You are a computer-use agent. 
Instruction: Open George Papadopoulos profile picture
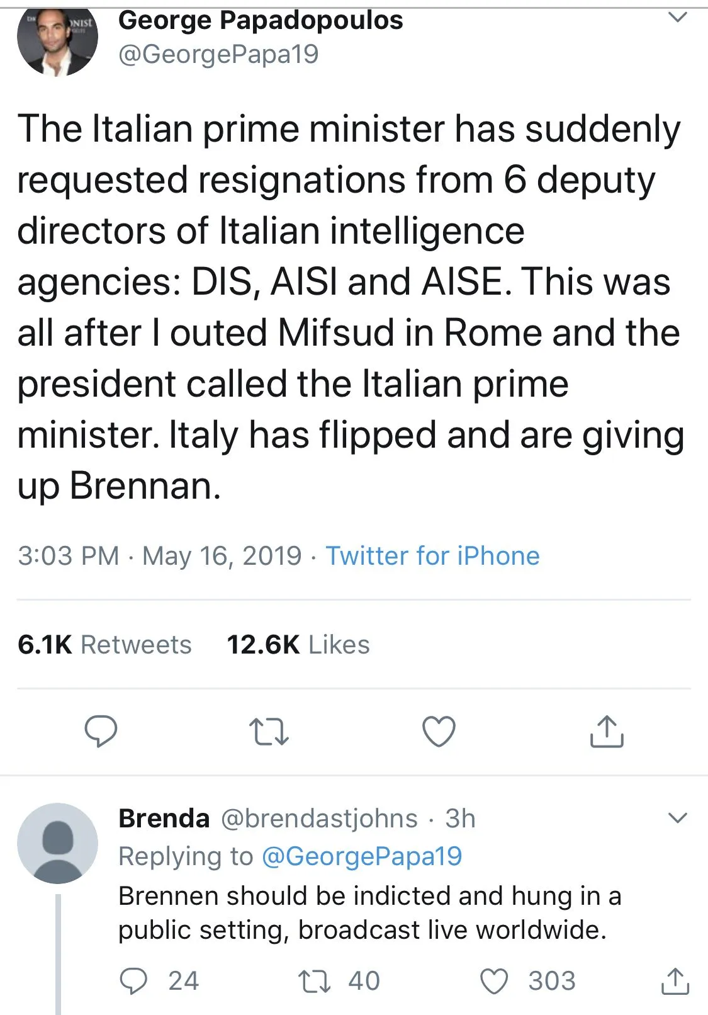coord(57,39)
